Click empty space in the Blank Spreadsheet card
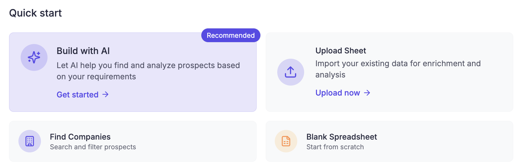 (447, 141)
